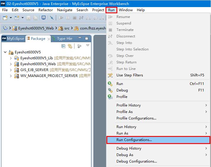This screenshot has height=167, width=211.
Task: Click the Suspend icon in the toolbar
Action: 68,18
